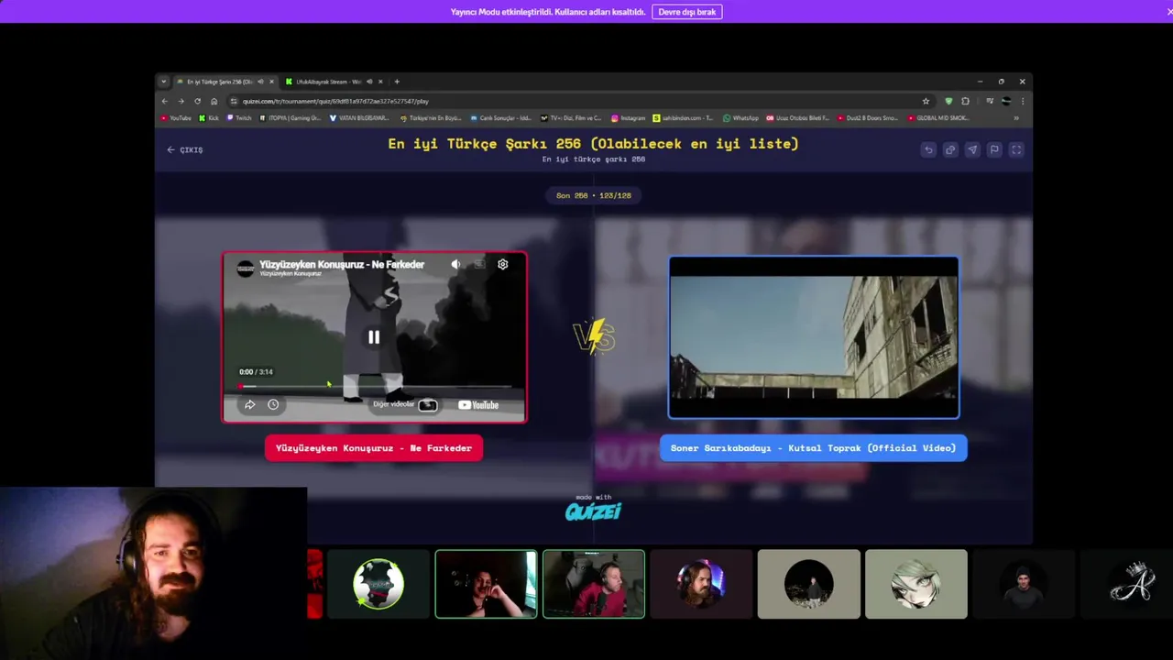Close the En iyi Türkçe Şarkı browser tab
Screen dimensions: 1173x660
[271, 82]
